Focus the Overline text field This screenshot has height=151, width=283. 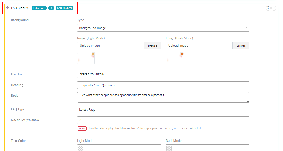pos(163,74)
